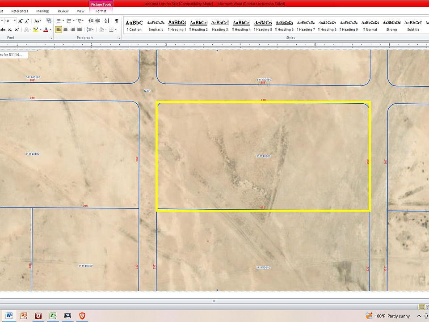Apply the Heading 1 style
429x322 pixels.
177,25
